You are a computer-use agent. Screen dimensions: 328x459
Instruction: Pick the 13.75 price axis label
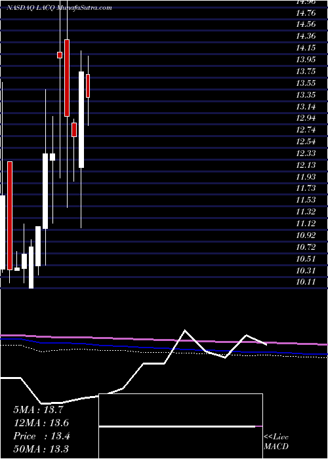click(x=306, y=71)
